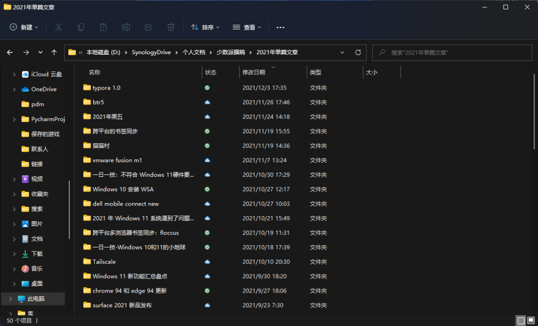Open the 查看 view dropdown
Image resolution: width=538 pixels, height=326 pixels.
point(247,27)
